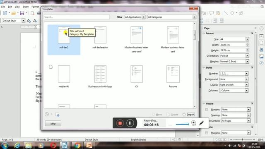
Task: Click the Update Style icon beside Default Style
Action: [29, 21]
